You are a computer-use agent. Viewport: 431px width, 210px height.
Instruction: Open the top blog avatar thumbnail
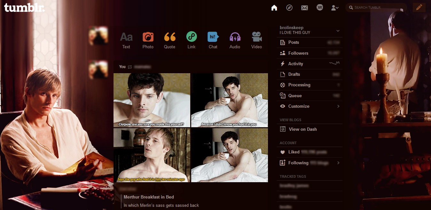click(x=98, y=35)
